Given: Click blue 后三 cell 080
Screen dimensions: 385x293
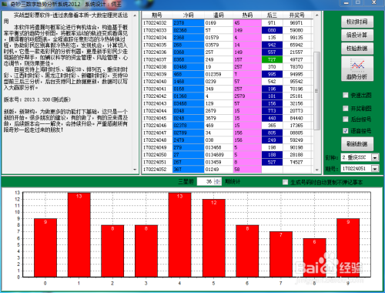Looking at the screenshot, I should pos(272,30).
